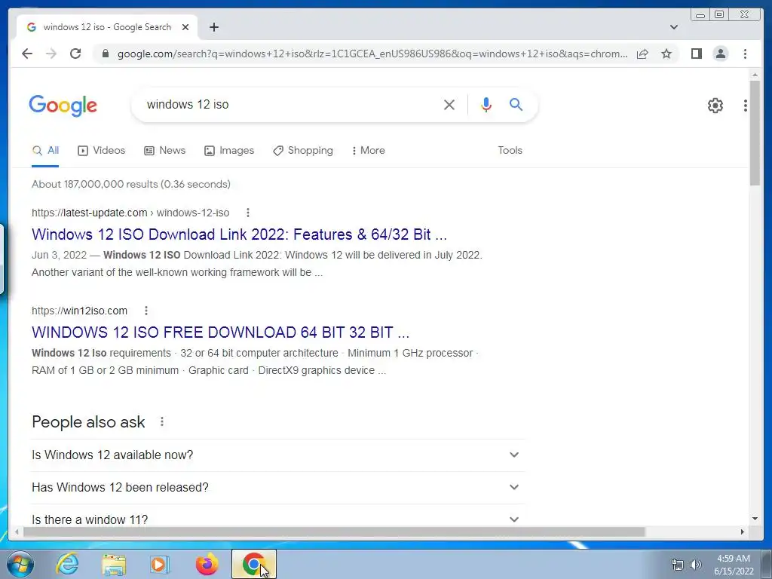Screen dimensions: 772x579
Task: Open the network icon in the tray
Action: pyautogui.click(x=678, y=565)
